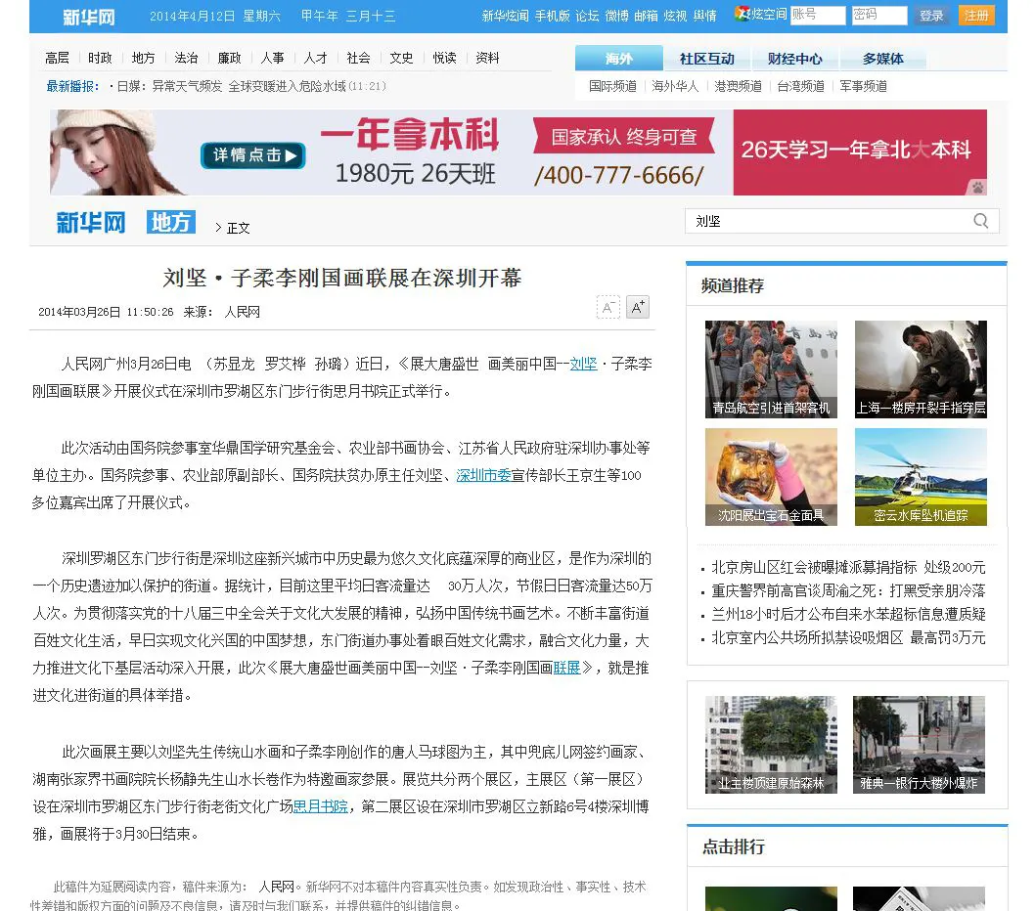Open the 青岛航空引进首架客机 thumbnail
1035x911 pixels.
(x=771, y=369)
